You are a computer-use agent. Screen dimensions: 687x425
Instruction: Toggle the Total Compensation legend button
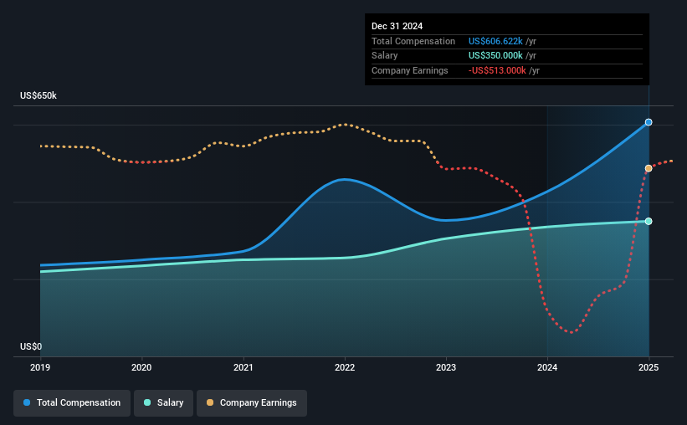pyautogui.click(x=72, y=402)
